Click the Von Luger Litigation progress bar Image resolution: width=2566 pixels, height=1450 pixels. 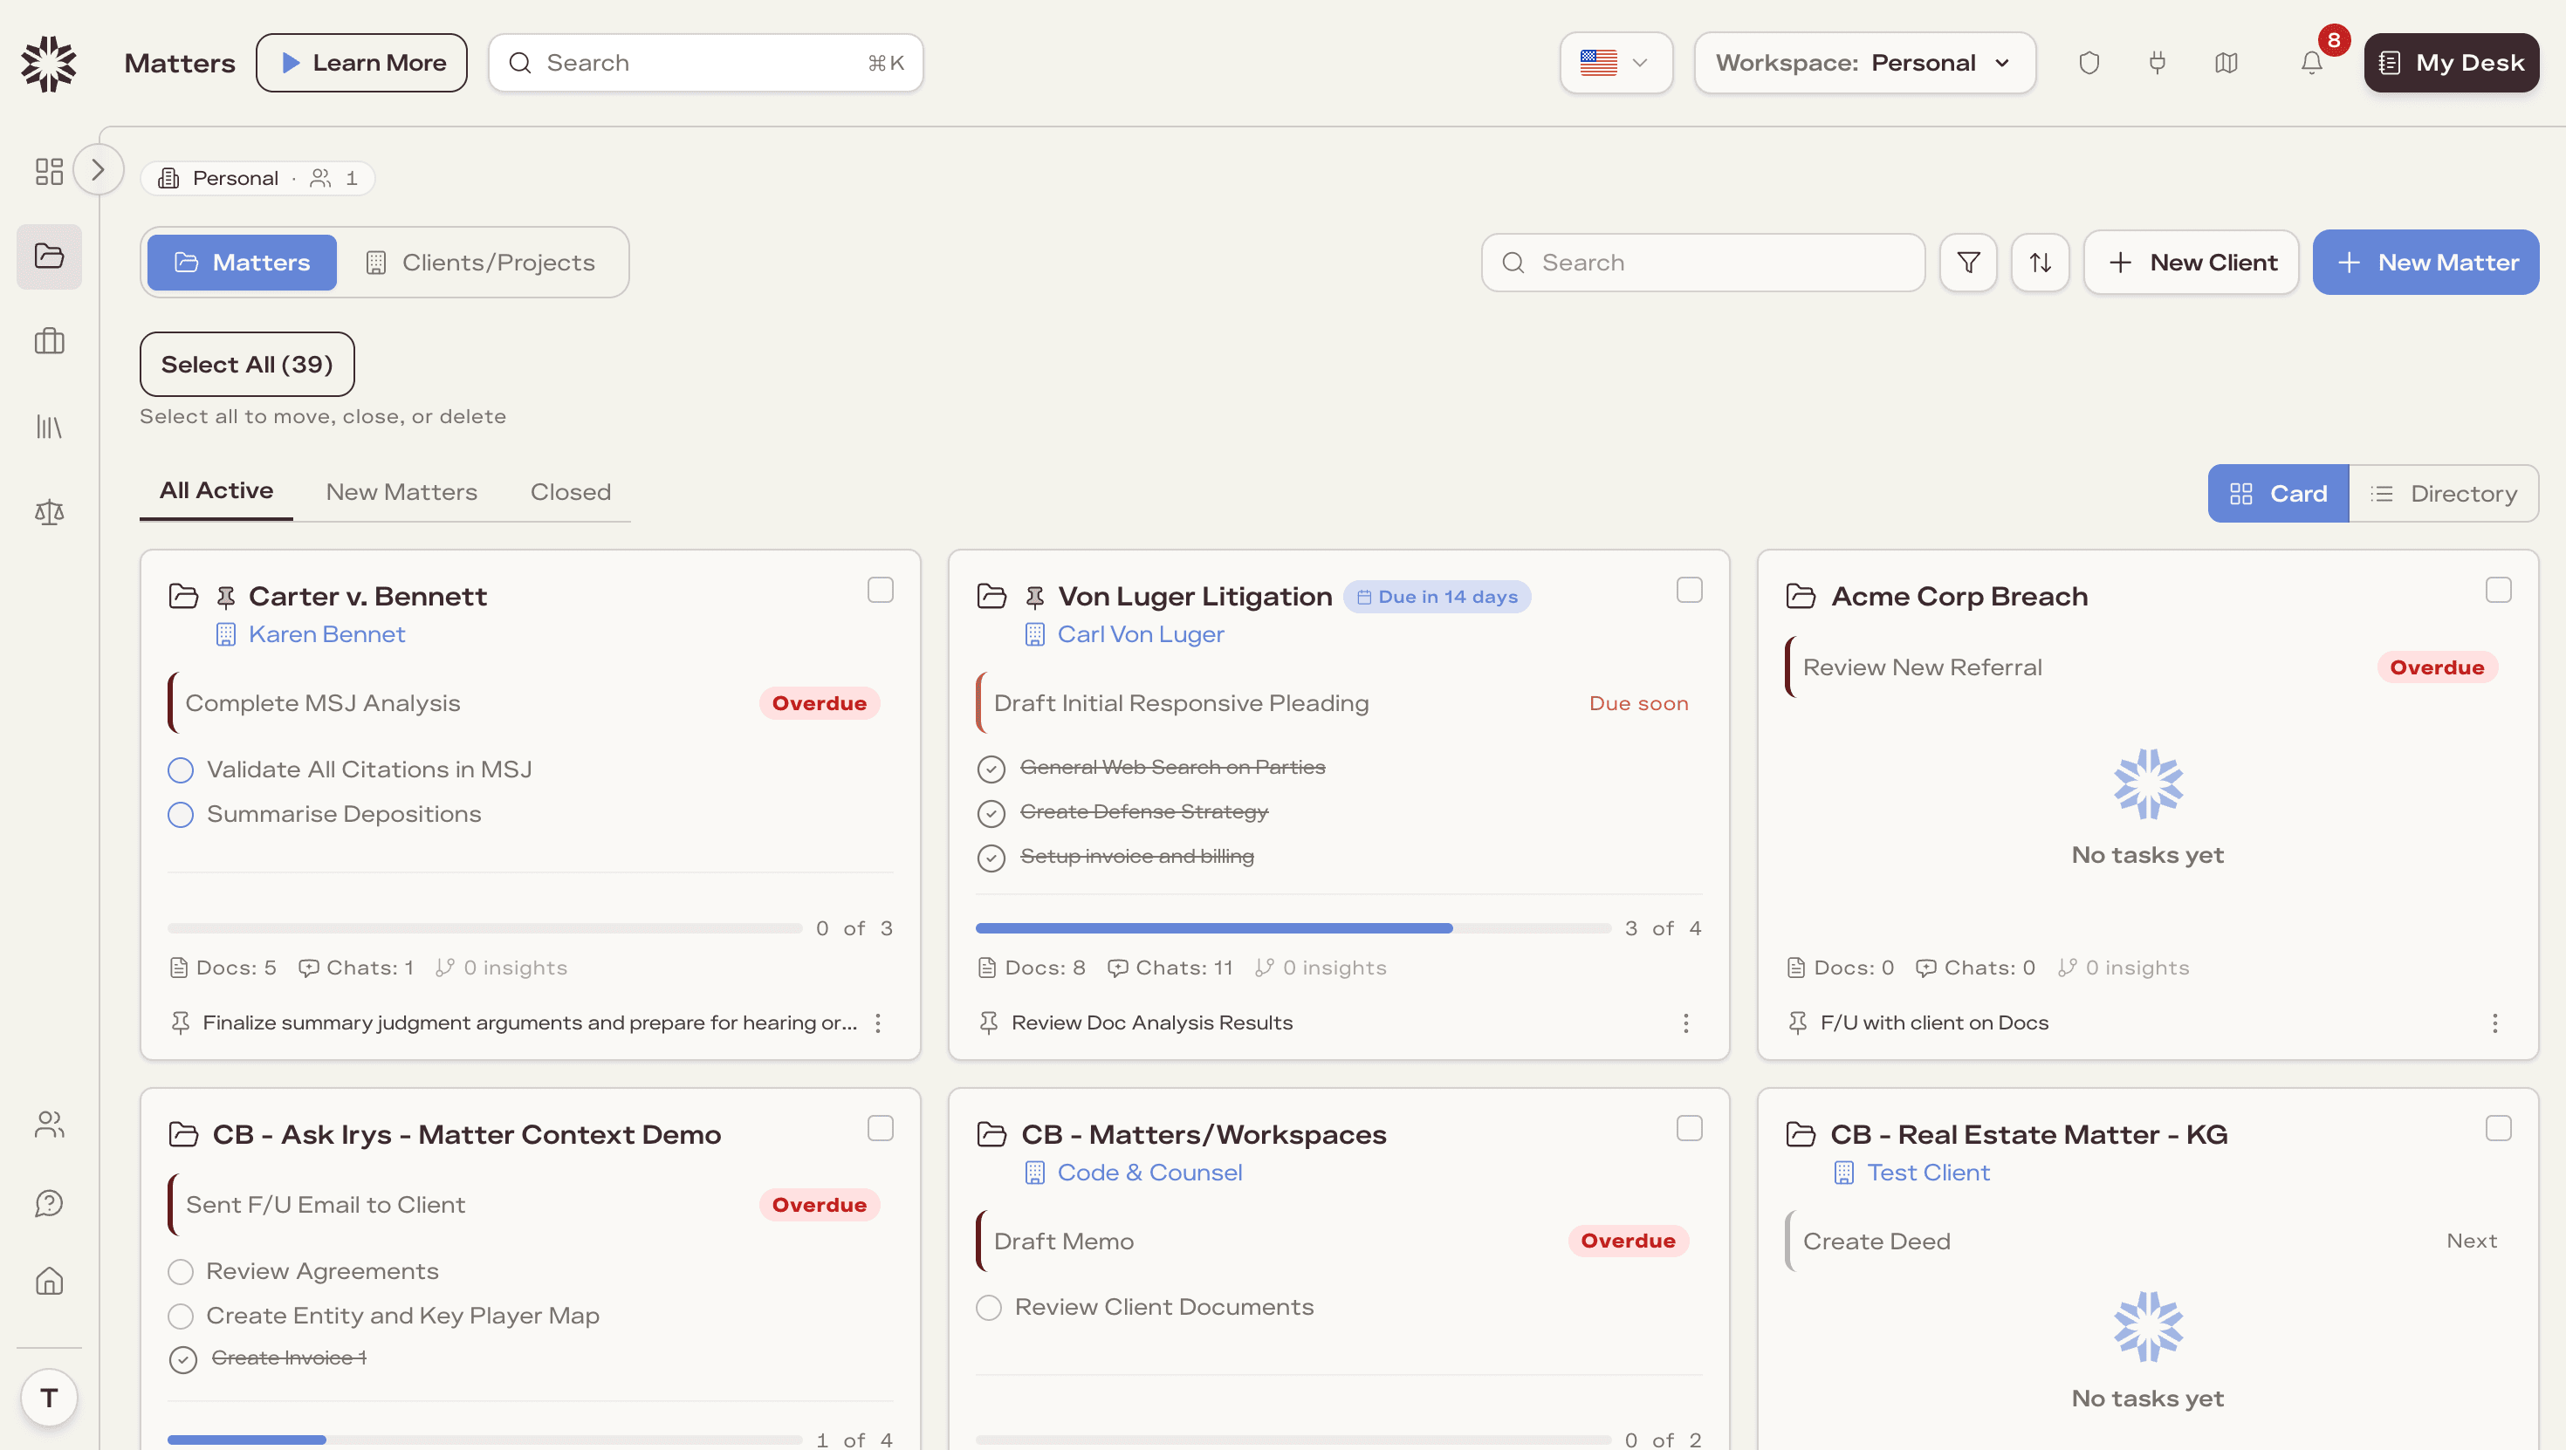(1292, 928)
